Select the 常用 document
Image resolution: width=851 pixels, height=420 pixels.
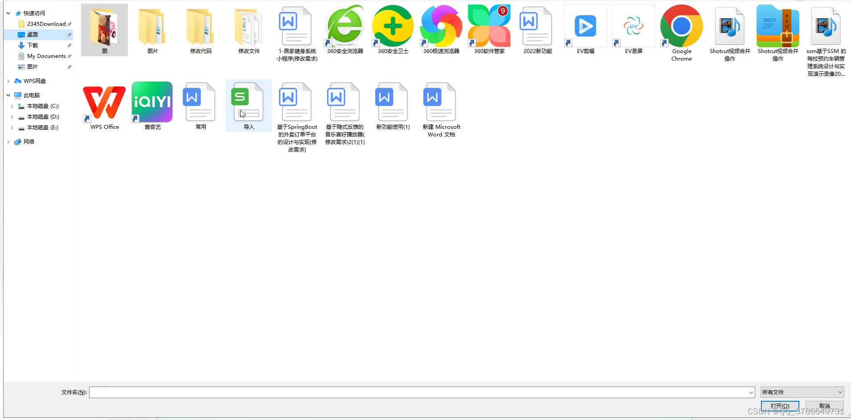(200, 106)
